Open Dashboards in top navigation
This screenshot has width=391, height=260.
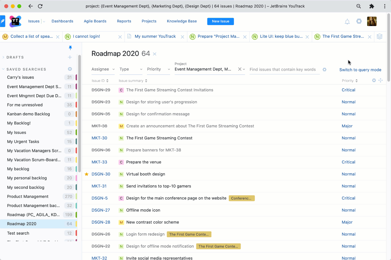click(62, 21)
